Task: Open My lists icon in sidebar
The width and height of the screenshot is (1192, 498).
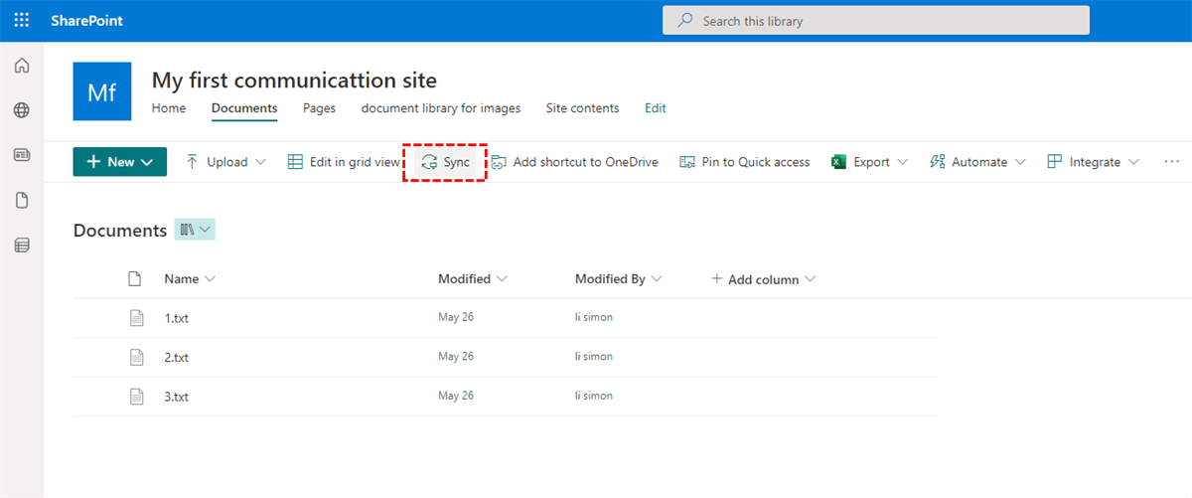Action: point(21,245)
